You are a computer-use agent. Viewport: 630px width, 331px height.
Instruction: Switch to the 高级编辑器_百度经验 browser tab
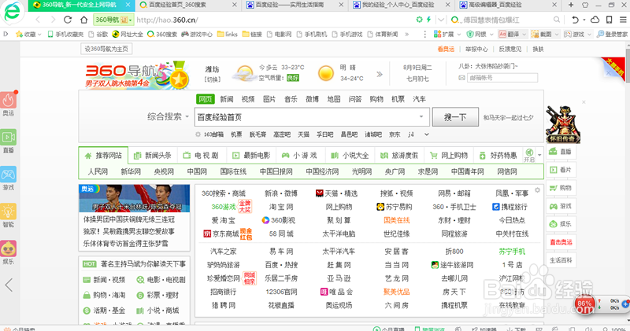509,5
